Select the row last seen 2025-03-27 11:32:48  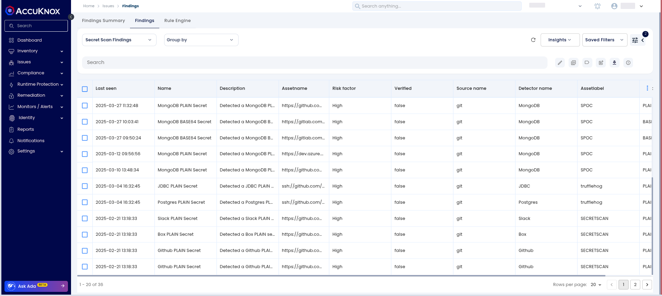point(85,106)
